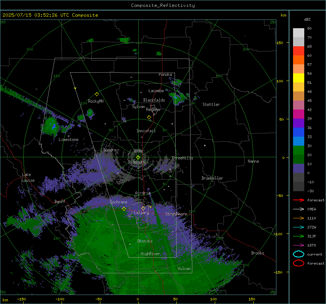Click the Cochrane city label

pyautogui.click(x=118, y=202)
